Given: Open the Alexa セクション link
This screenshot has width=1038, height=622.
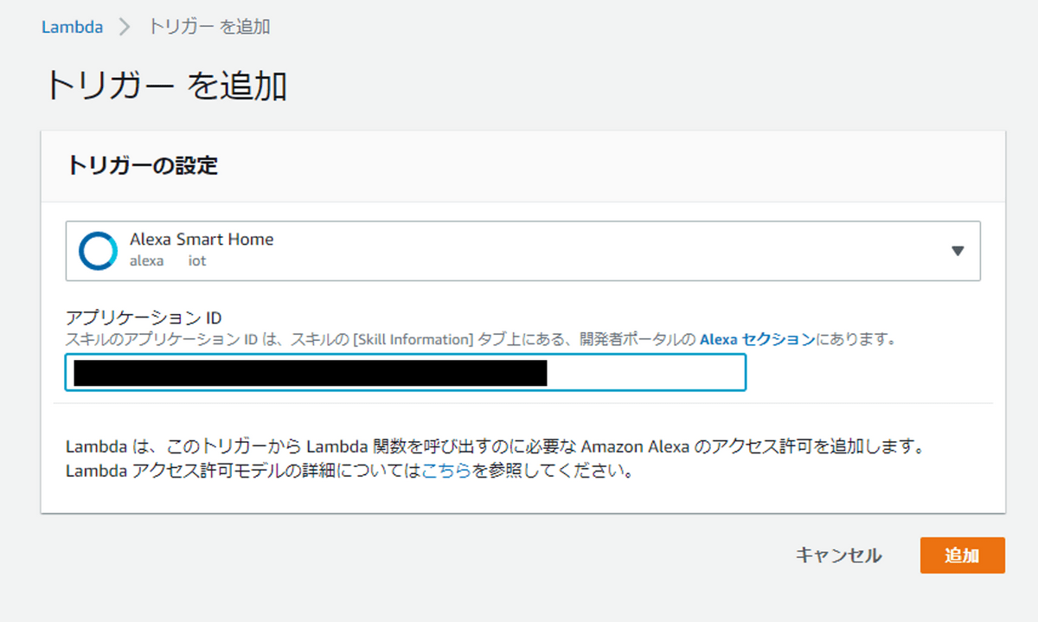Looking at the screenshot, I should pos(757,339).
